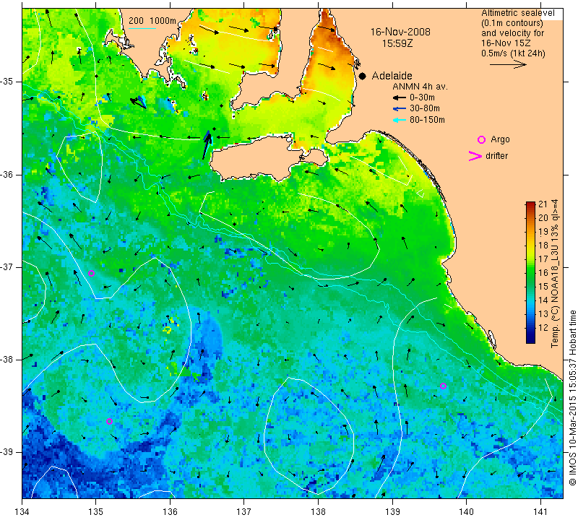Screen dimensions: 578x520
Task: Click the Argo float marker near 139.7E 38.3S
Action: tap(443, 386)
